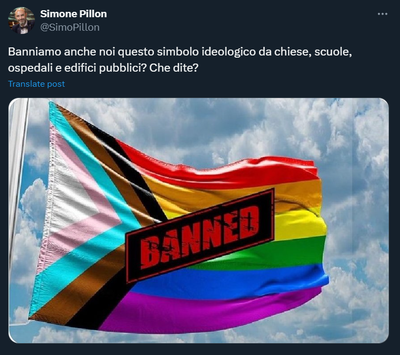Click the round profile avatar photo
Screen dimensions: 400x355
pyautogui.click(x=22, y=20)
